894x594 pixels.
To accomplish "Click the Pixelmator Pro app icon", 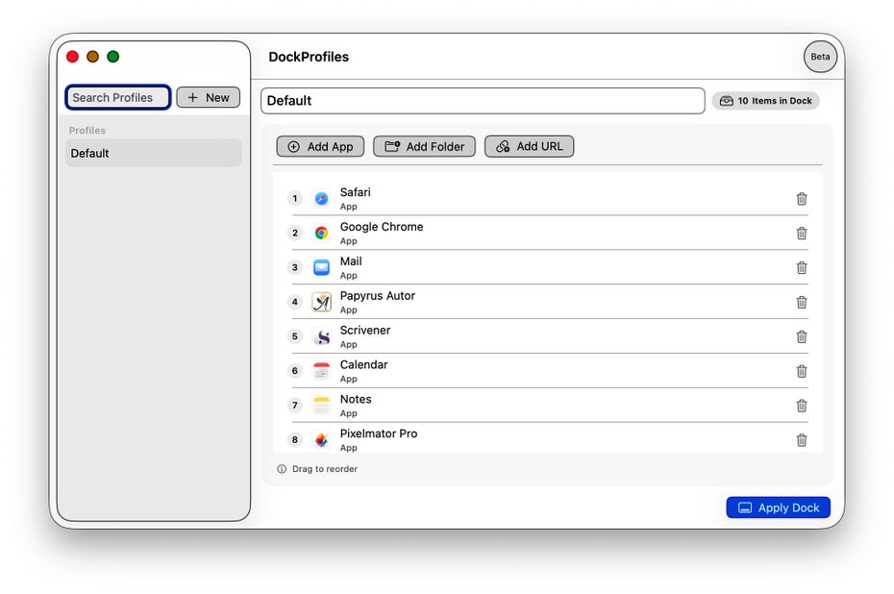I will pyautogui.click(x=321, y=440).
